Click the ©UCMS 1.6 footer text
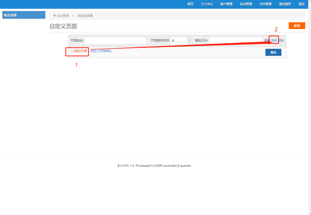311x215 pixels. pos(126,166)
